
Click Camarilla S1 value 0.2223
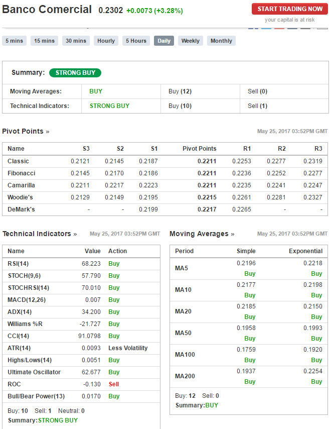coord(148,185)
